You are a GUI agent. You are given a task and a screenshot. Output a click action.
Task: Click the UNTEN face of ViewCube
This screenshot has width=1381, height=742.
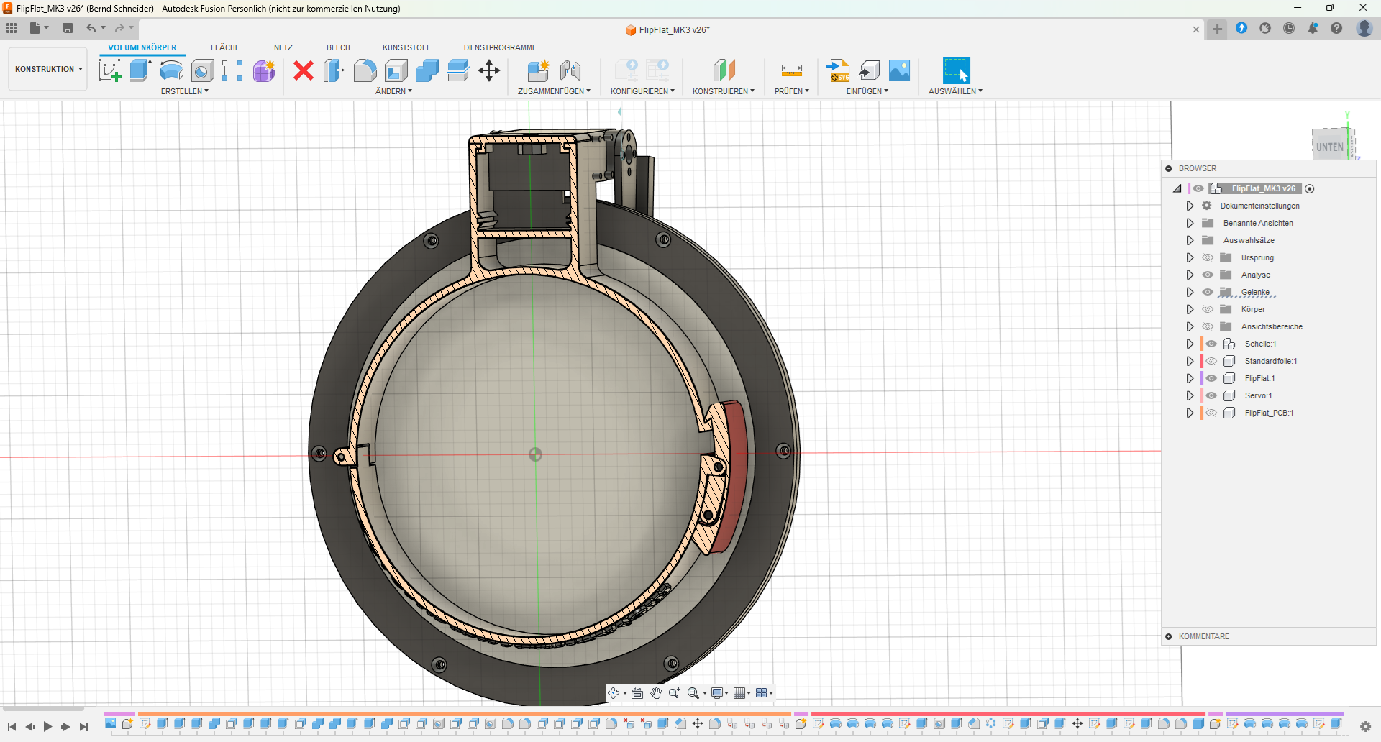[1330, 146]
